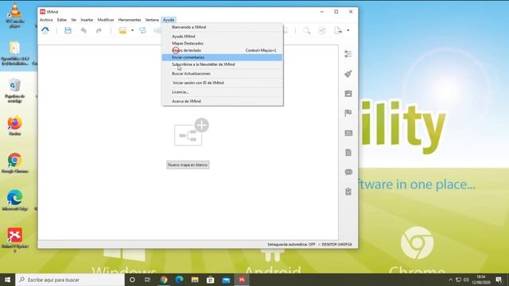Click the new blank map thumbnail
509x286 pixels.
click(x=191, y=133)
